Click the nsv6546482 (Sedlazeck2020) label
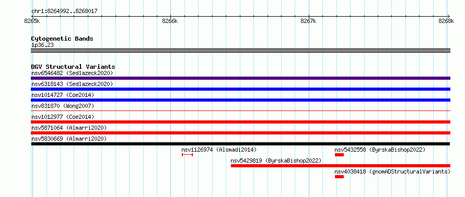This screenshot has width=465, height=197. coord(72,73)
